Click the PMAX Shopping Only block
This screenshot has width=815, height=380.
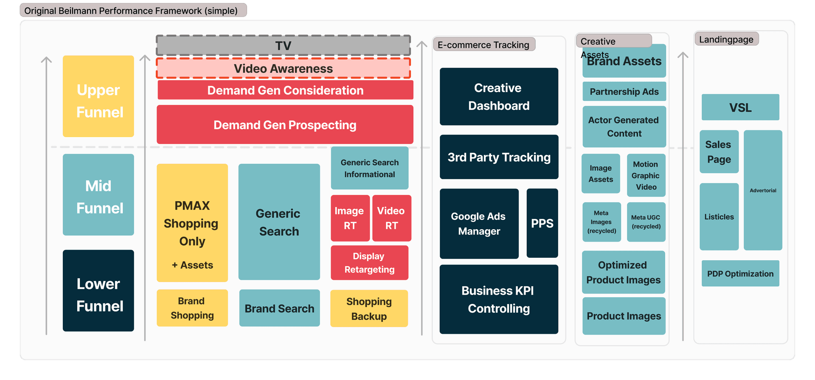192,223
